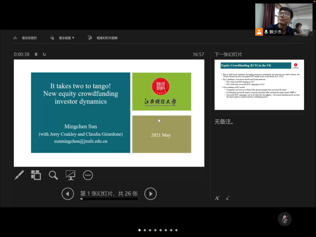
Task: Open more slideshow options ellipsis
Action: pyautogui.click(x=88, y=175)
